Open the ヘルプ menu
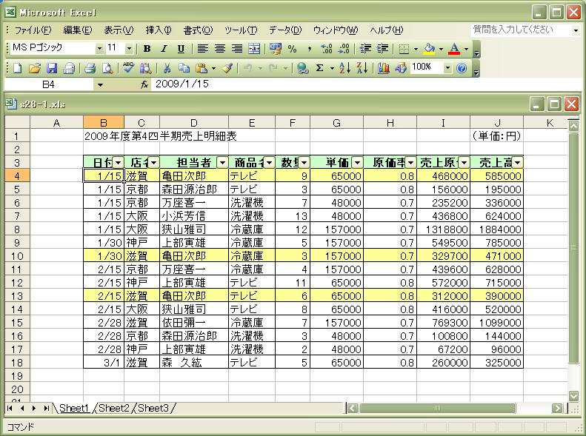Screen dimensions: 586x436 click(x=387, y=30)
